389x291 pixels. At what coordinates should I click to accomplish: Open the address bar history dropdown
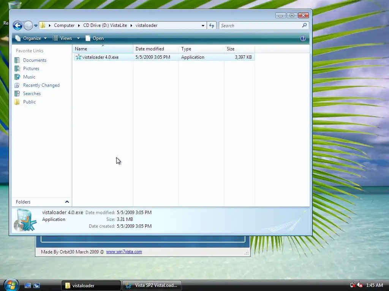(203, 25)
